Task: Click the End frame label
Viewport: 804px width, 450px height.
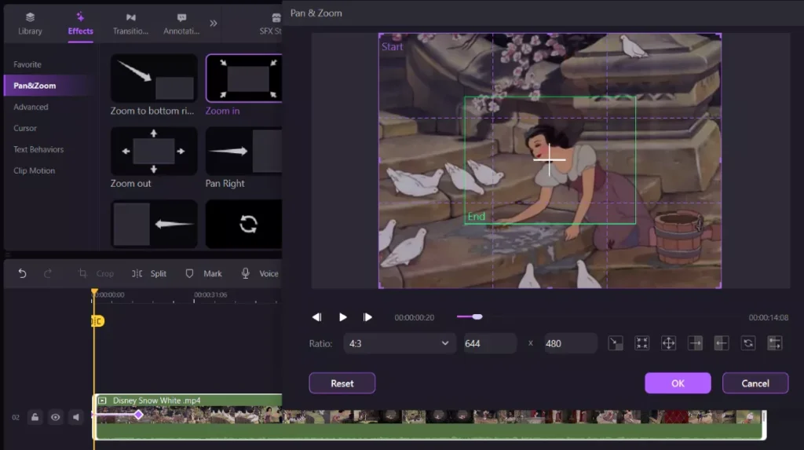Action: coord(477,217)
